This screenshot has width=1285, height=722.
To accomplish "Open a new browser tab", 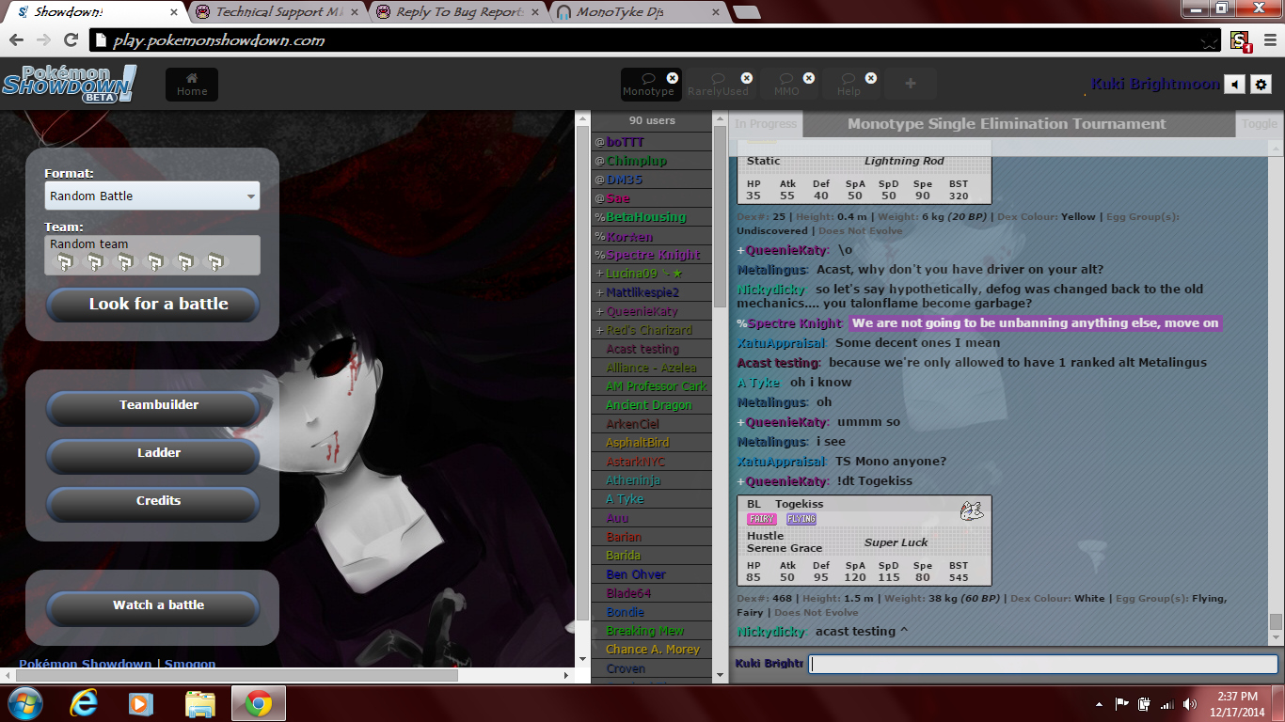I will (747, 12).
